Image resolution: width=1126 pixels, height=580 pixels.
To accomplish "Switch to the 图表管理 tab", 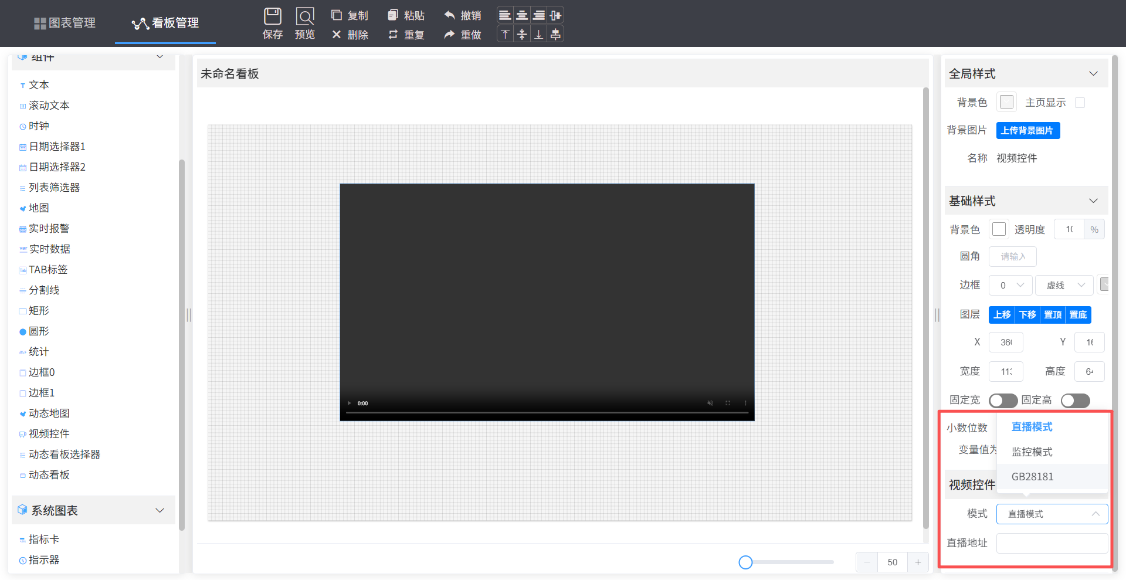I will tap(65, 23).
